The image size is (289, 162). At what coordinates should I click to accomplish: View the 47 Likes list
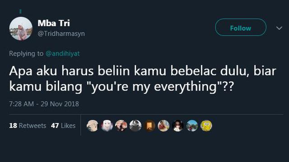(63, 126)
